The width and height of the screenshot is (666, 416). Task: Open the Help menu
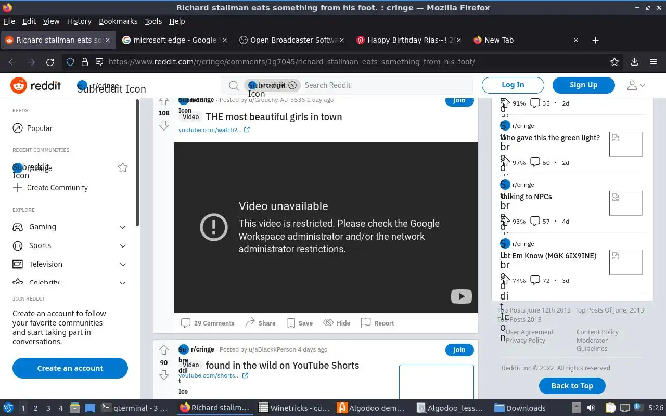(x=177, y=21)
